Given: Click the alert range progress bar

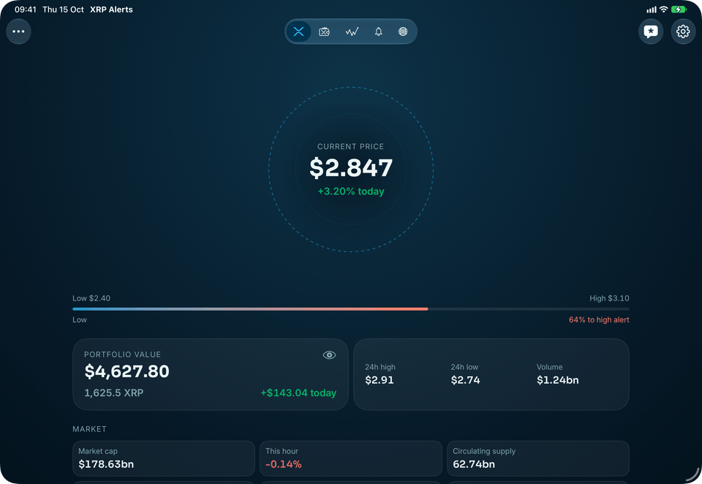Looking at the screenshot, I should click(x=350, y=309).
